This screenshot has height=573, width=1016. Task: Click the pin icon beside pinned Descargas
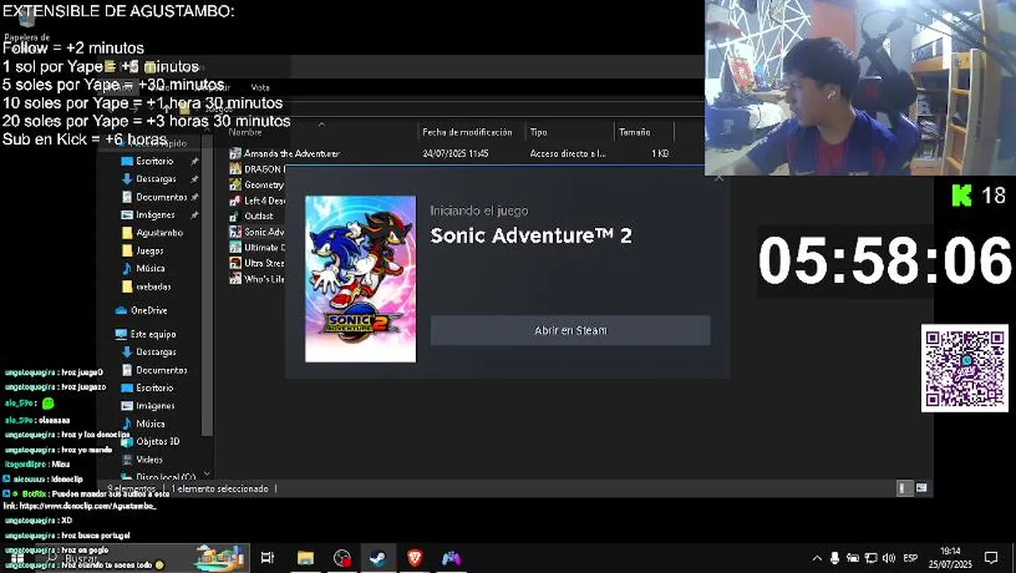(194, 179)
